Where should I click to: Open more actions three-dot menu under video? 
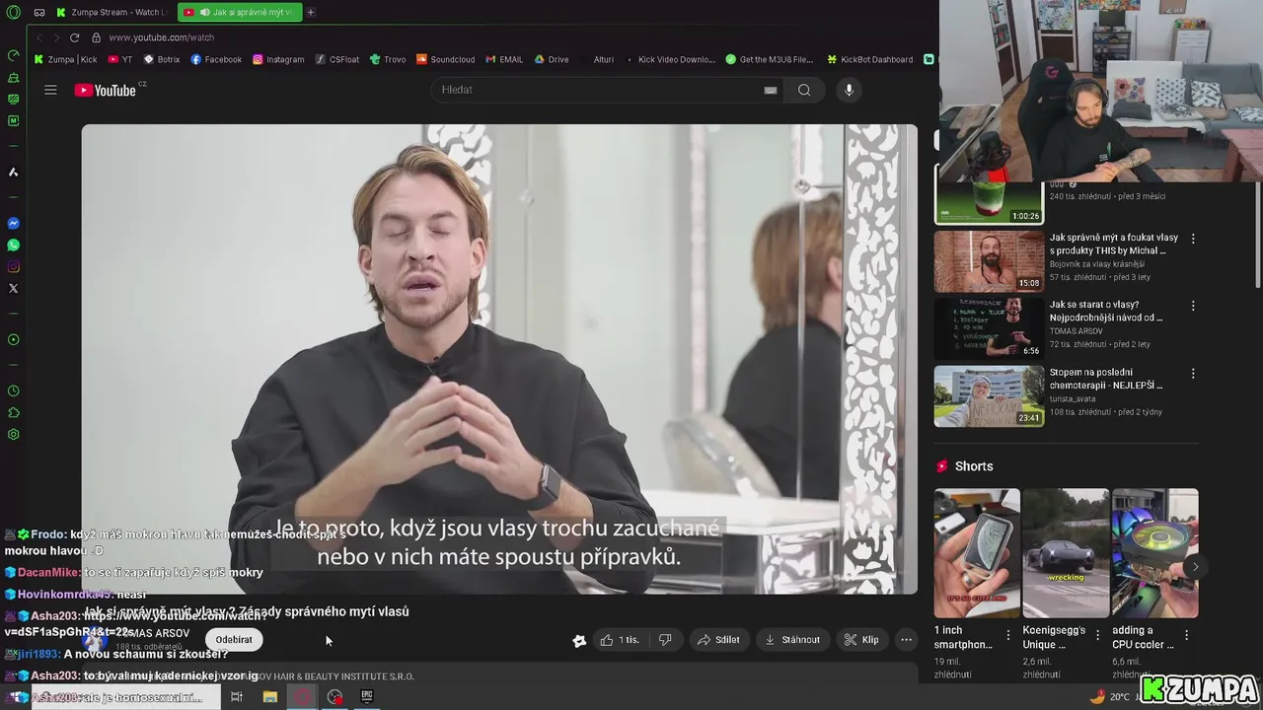(906, 640)
